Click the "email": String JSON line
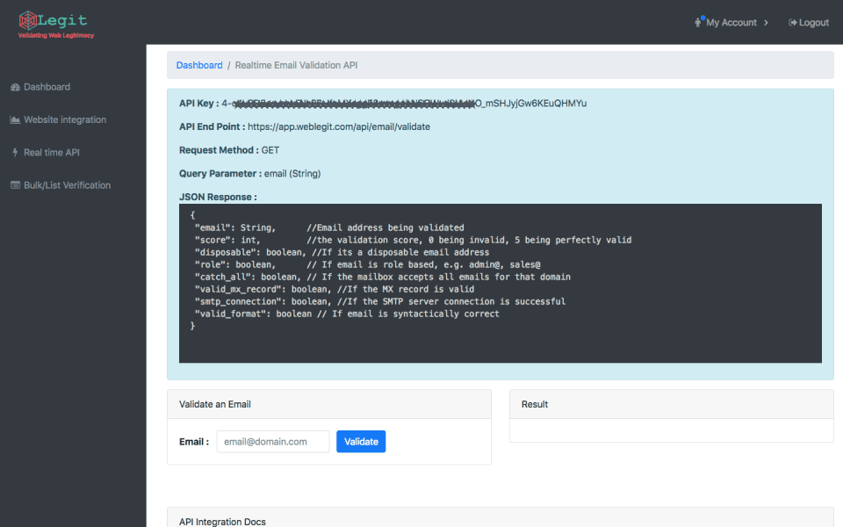The height and width of the screenshot is (527, 843). (x=329, y=227)
